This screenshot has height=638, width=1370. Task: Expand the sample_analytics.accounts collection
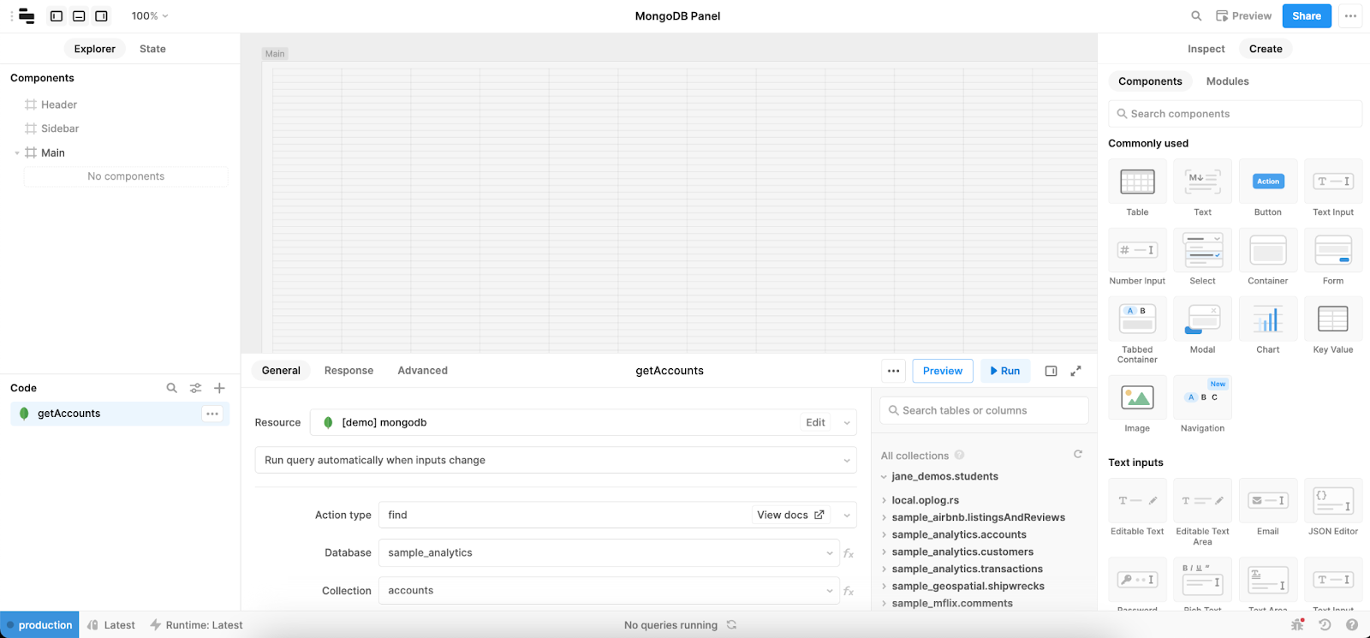coord(884,534)
